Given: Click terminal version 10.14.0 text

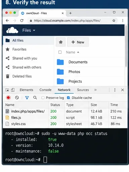Looking at the screenshot, I should point(56,145).
